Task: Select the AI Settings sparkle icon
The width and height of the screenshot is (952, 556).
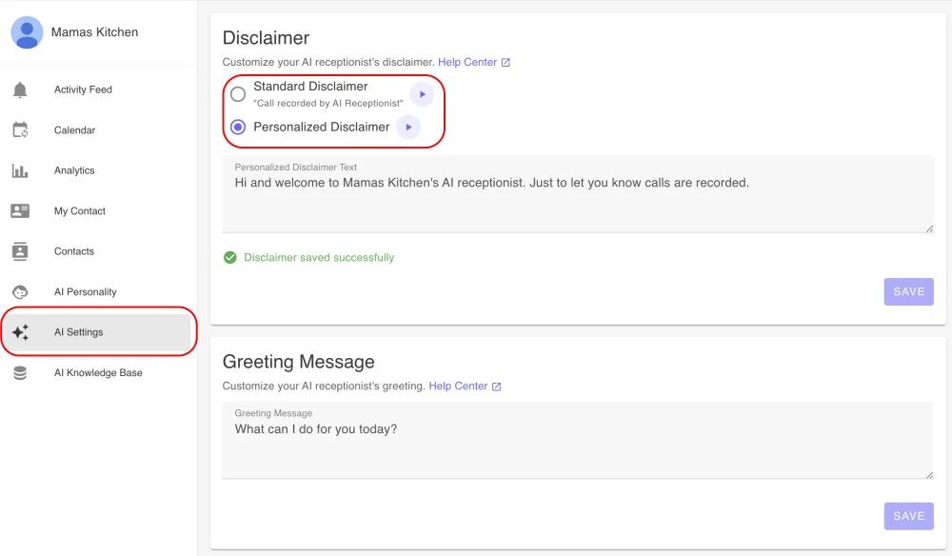Action: pos(19,331)
